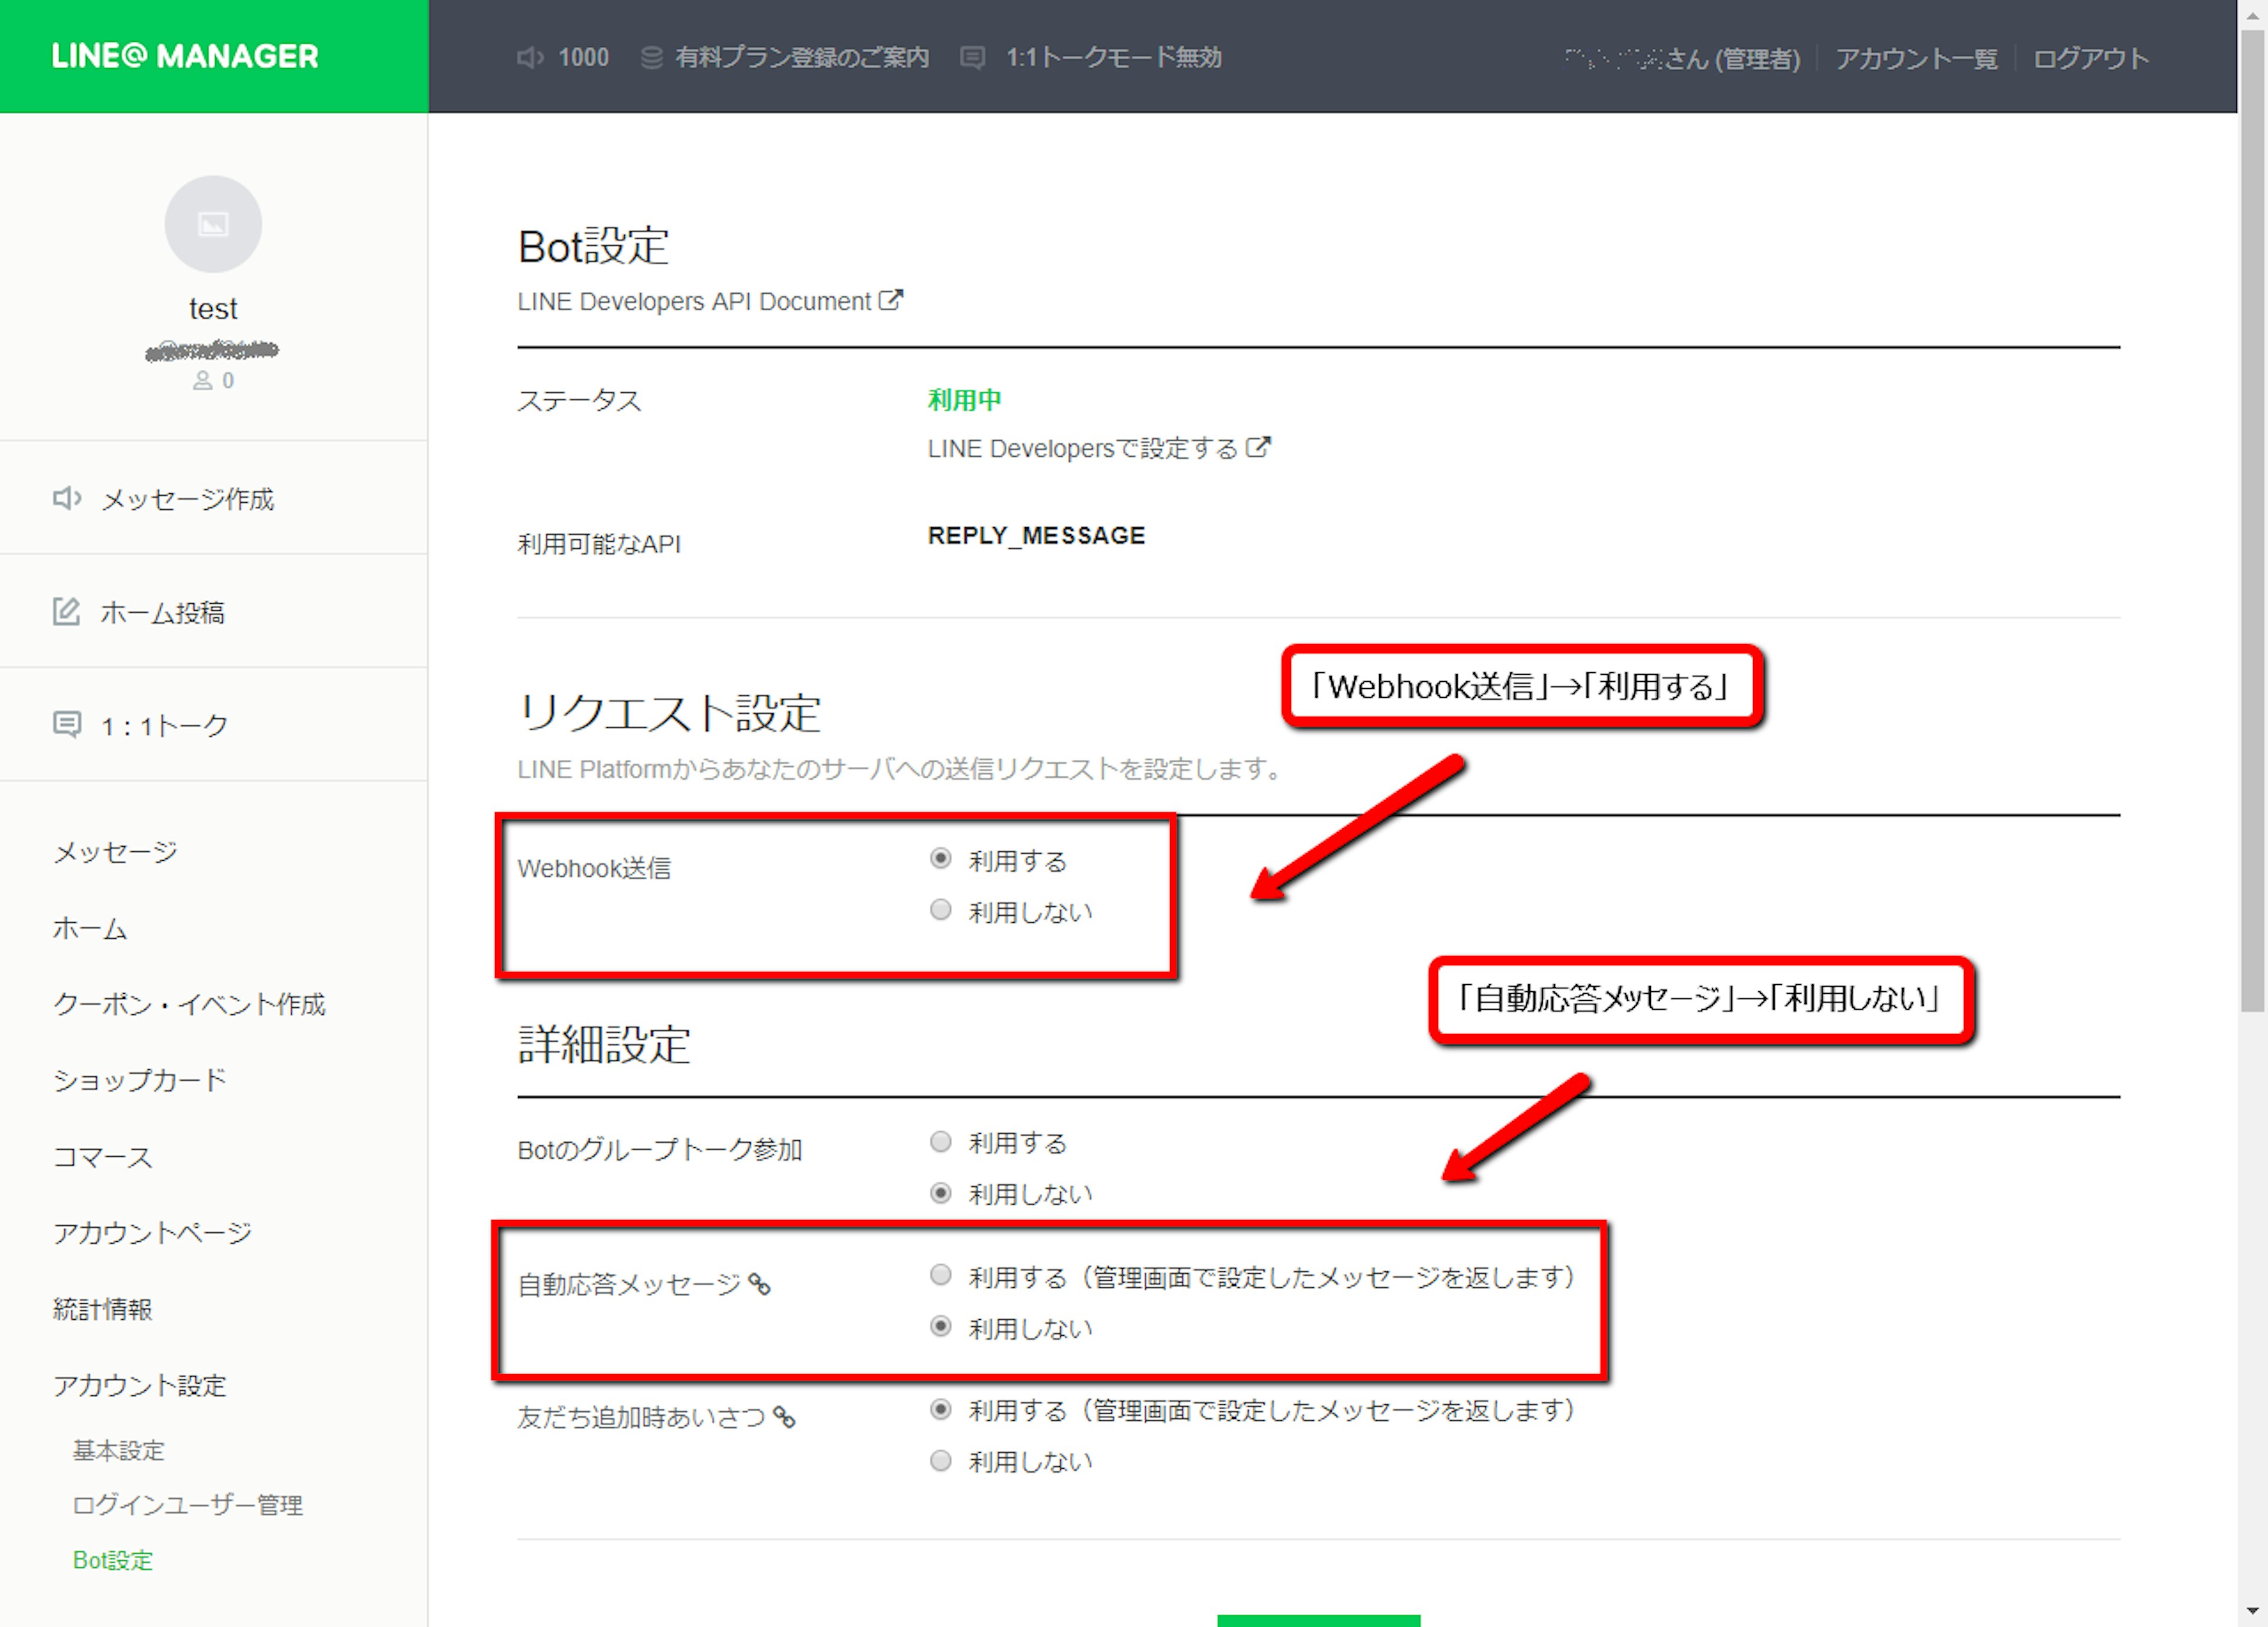Click the chat icon beside 1:1トーク

[x=66, y=724]
